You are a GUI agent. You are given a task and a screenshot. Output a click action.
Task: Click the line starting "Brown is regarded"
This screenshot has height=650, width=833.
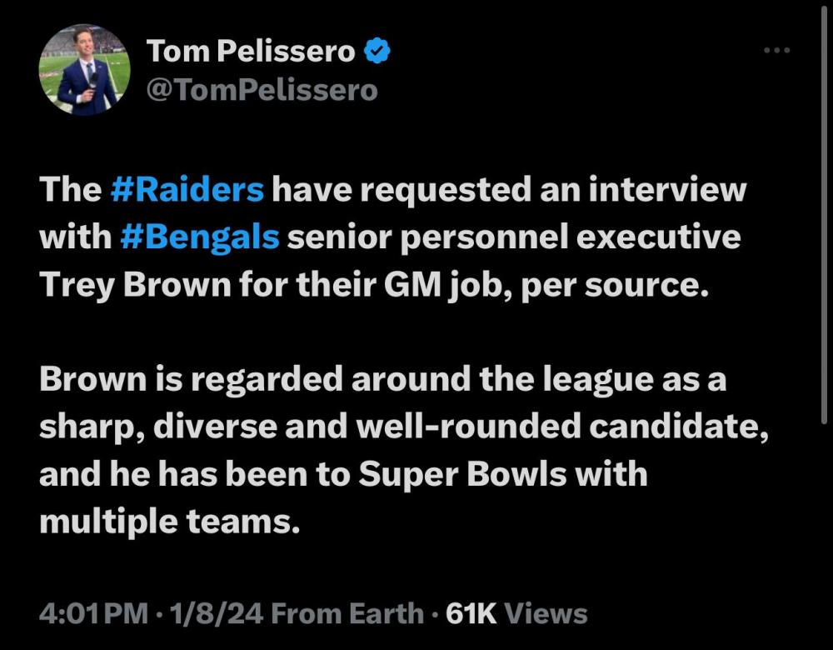pos(382,380)
